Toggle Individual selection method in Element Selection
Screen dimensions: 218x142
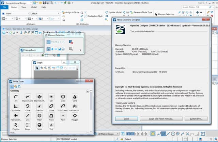click(49, 42)
